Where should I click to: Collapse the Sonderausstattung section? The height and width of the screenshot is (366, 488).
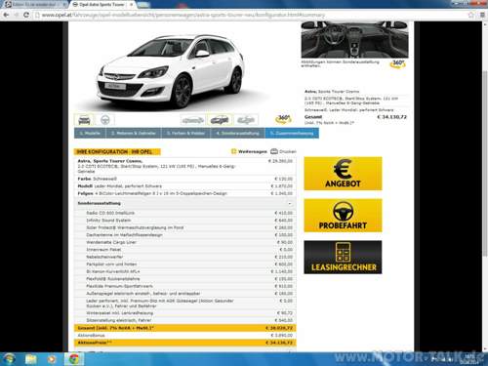coord(290,204)
